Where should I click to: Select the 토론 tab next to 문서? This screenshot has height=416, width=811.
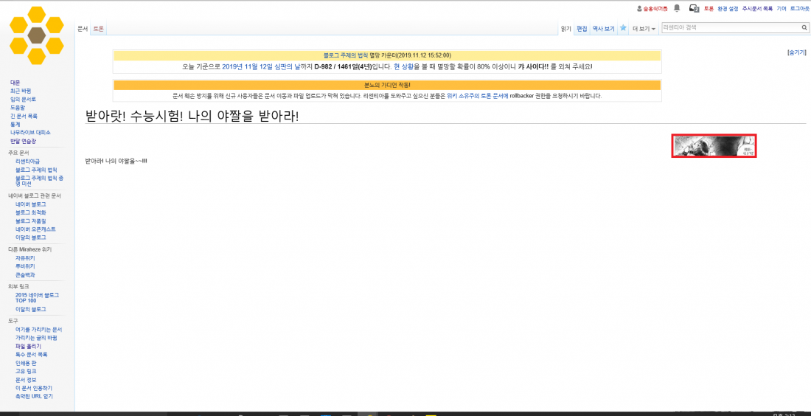(98, 29)
